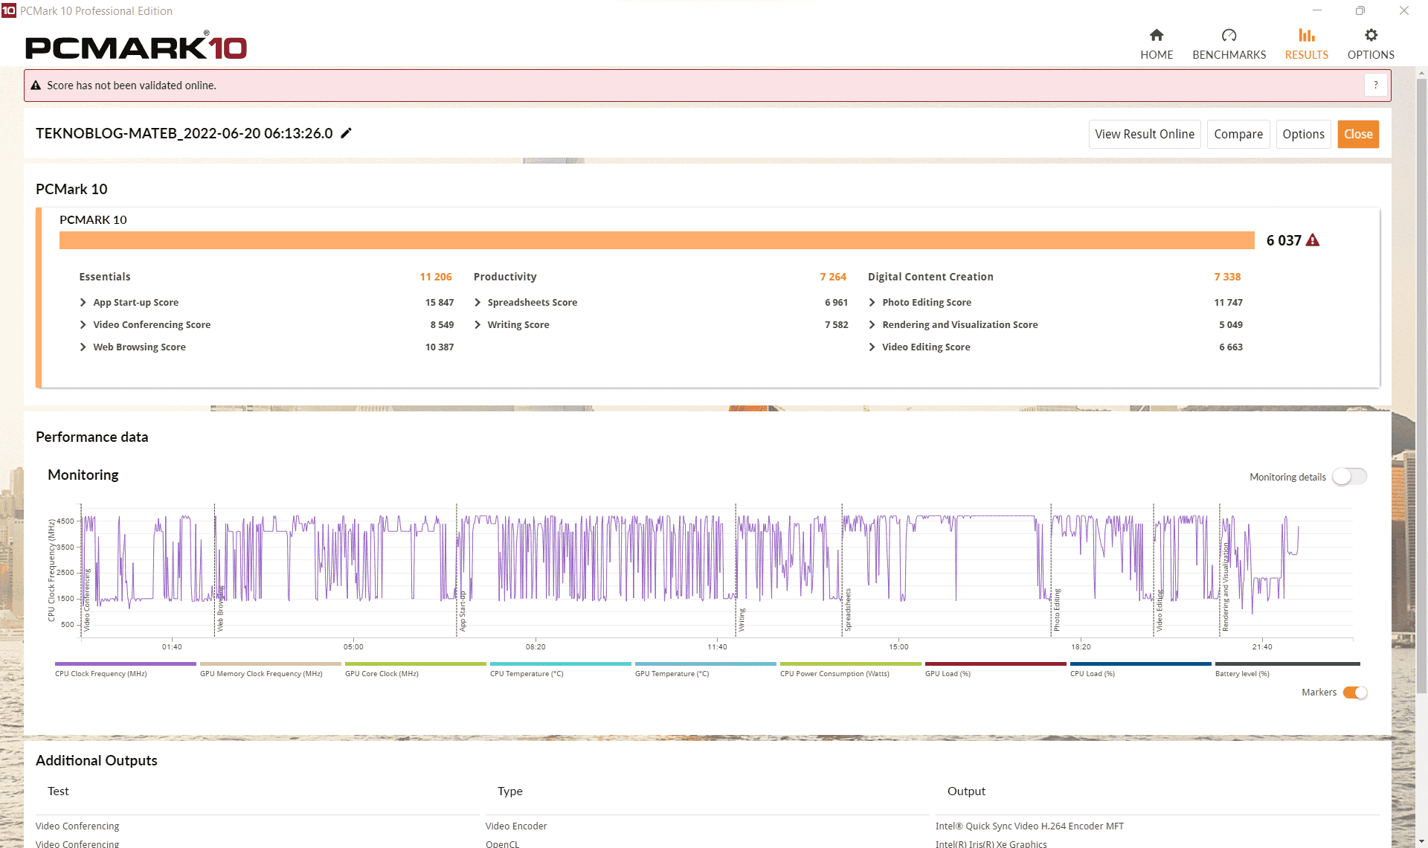Enable the Monitoring details toggle
Screen dimensions: 1428x848
1349,477
